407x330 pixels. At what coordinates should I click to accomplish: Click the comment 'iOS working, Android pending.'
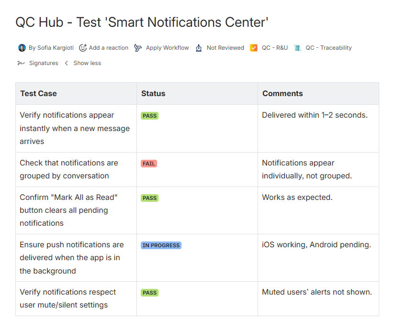[x=317, y=245]
